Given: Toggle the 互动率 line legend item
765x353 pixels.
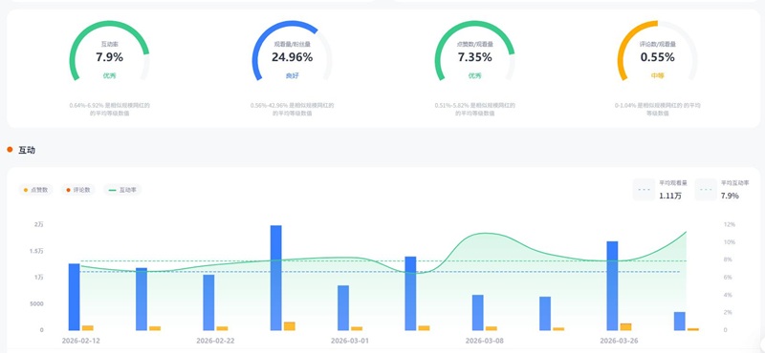Looking at the screenshot, I should [x=122, y=190].
